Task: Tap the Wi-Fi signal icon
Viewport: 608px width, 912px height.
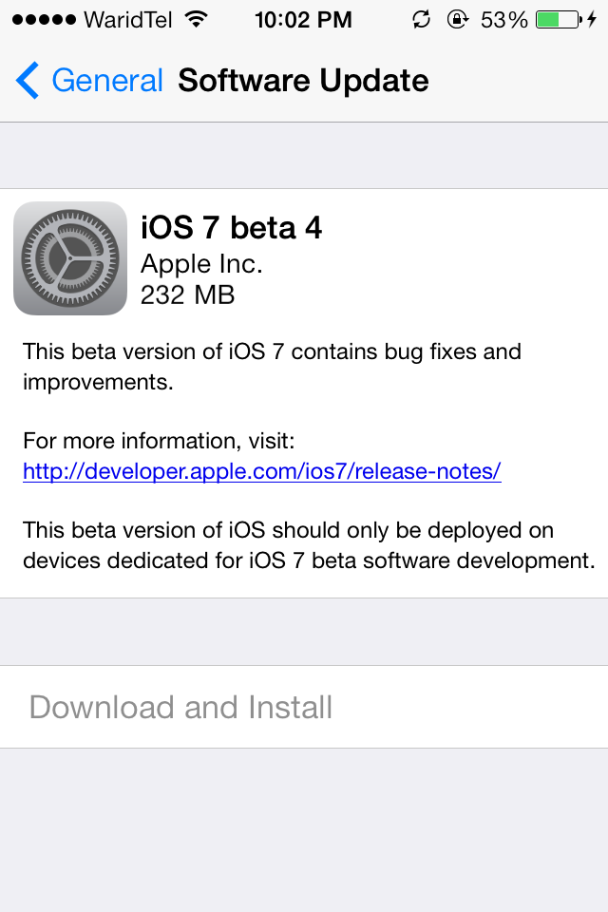Action: click(x=197, y=20)
